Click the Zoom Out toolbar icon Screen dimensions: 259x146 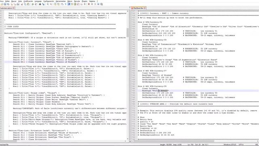[51, 4]
